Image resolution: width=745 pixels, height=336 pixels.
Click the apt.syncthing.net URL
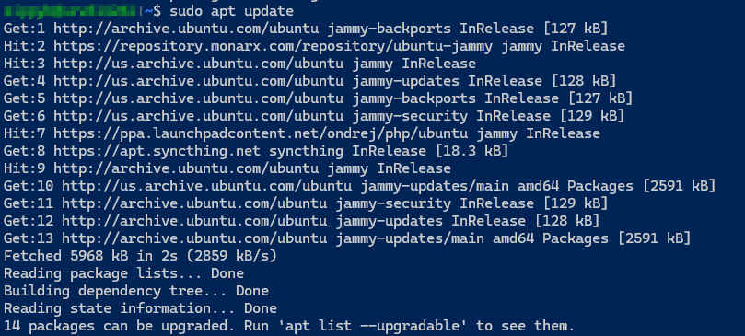(157, 151)
